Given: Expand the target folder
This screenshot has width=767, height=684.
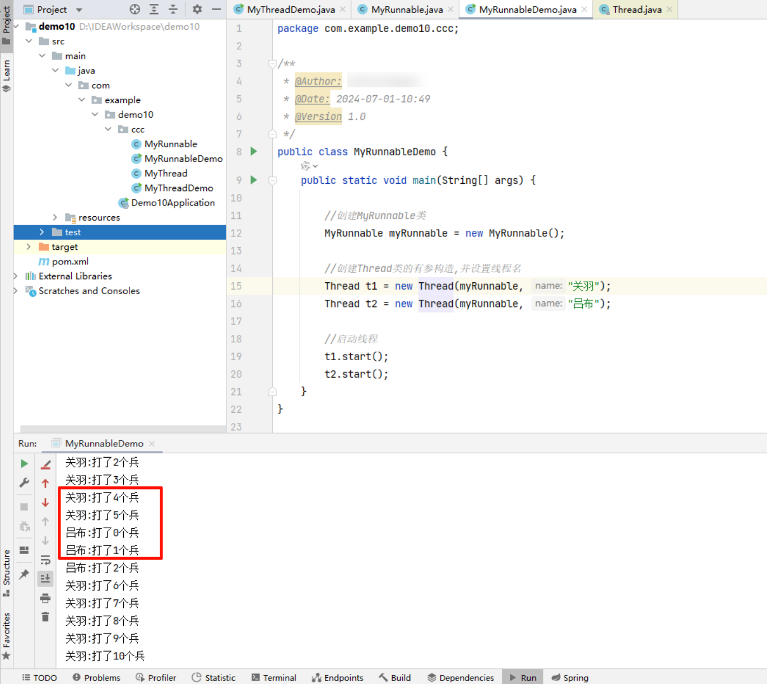Looking at the screenshot, I should (x=29, y=246).
